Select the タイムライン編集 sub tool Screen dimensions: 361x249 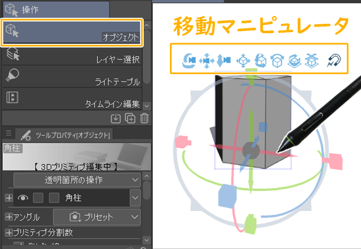pyautogui.click(x=72, y=99)
